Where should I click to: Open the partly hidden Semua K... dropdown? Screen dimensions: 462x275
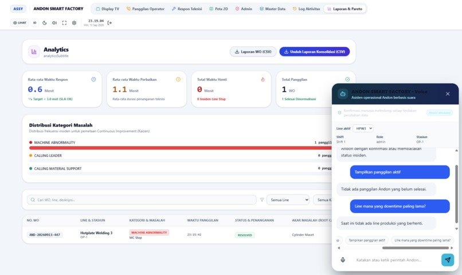coord(323,199)
